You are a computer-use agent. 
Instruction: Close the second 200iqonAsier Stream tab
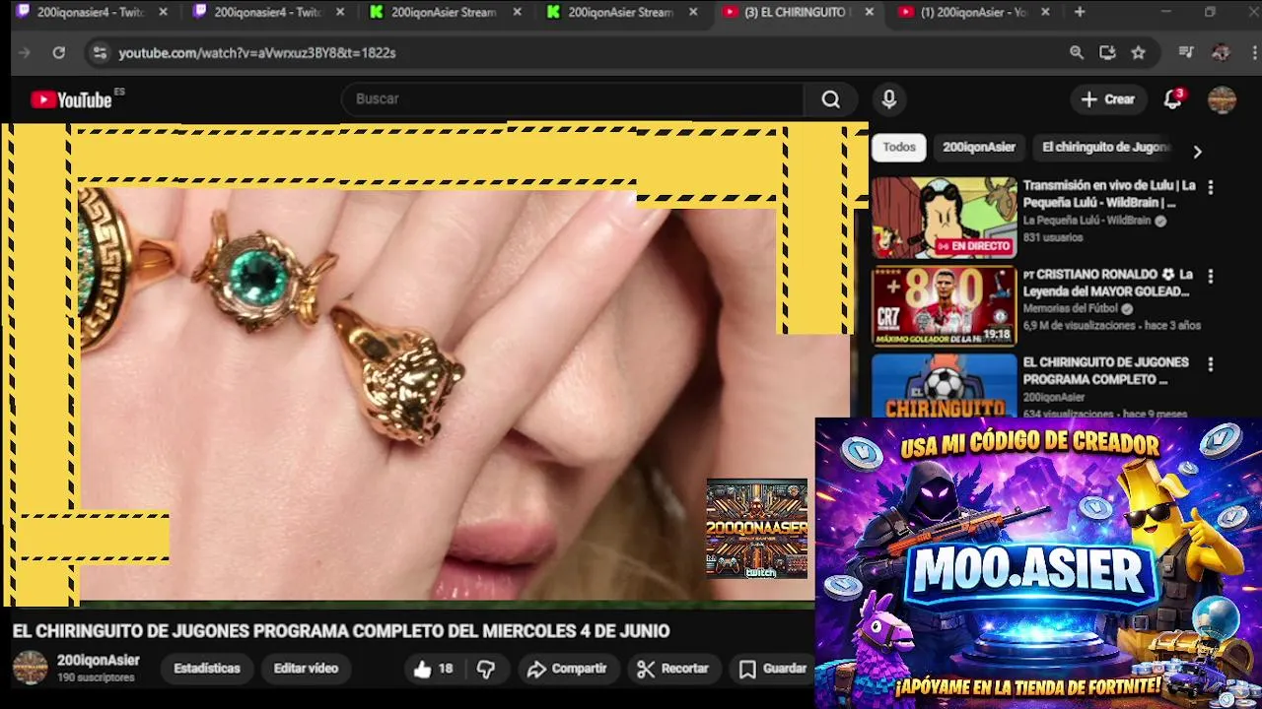click(x=693, y=12)
